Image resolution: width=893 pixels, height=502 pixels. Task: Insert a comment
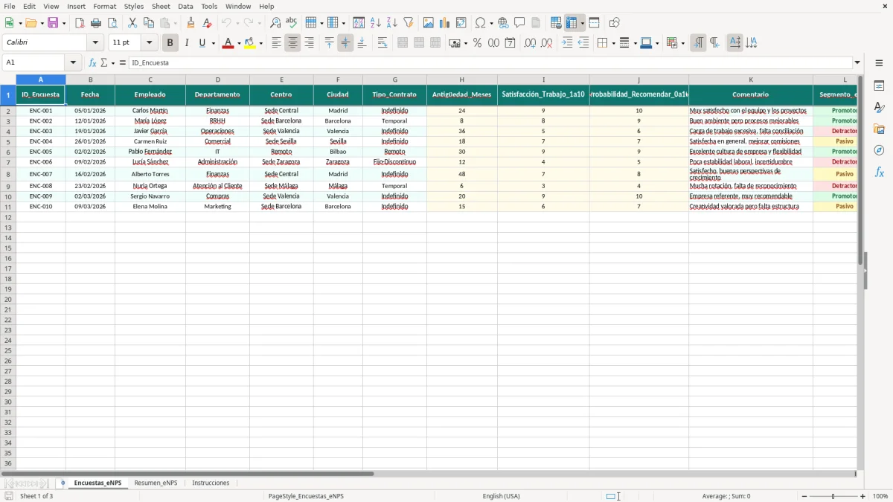pos(520,23)
